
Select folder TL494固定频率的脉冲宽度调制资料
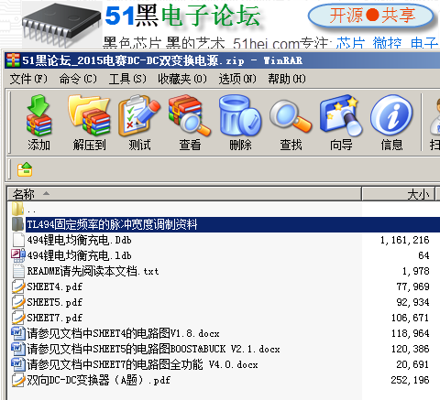click(112, 224)
